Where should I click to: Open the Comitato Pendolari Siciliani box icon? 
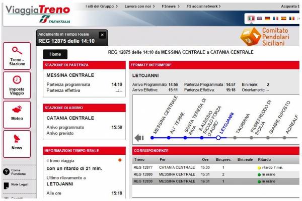[x=250, y=37]
